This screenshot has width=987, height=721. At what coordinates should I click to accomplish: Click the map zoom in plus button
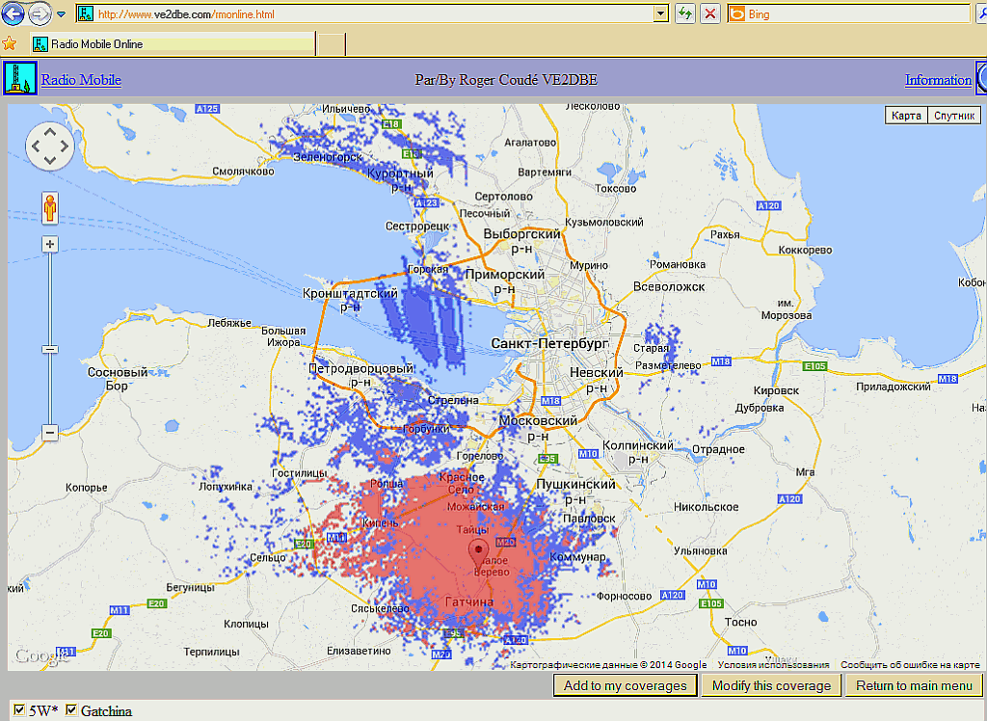(x=50, y=245)
